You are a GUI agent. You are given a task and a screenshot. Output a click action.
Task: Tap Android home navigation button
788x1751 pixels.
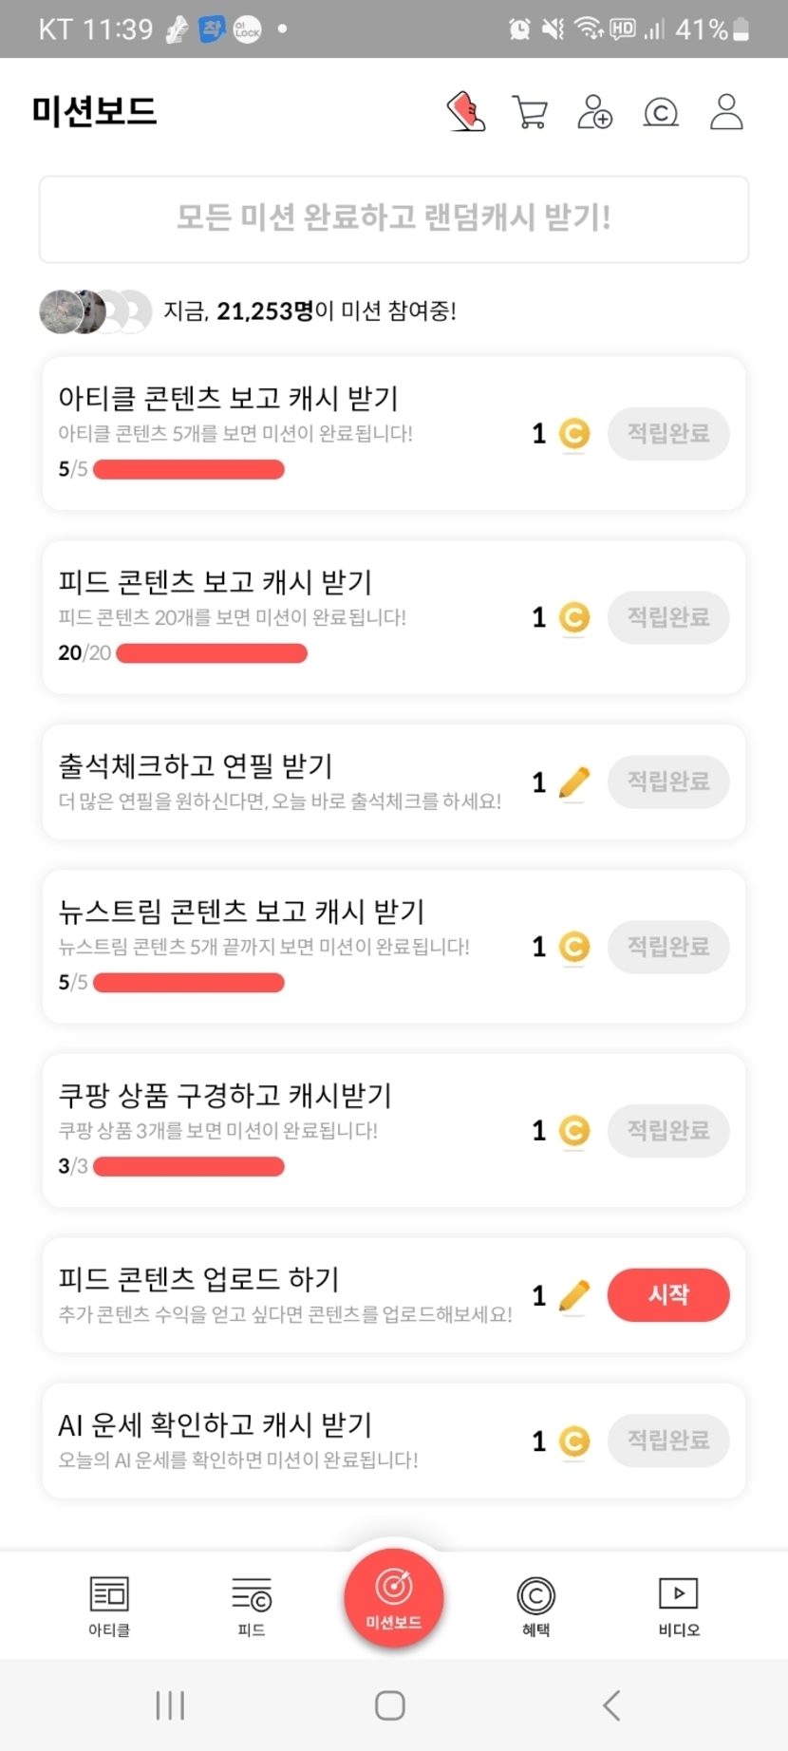pyautogui.click(x=390, y=1705)
